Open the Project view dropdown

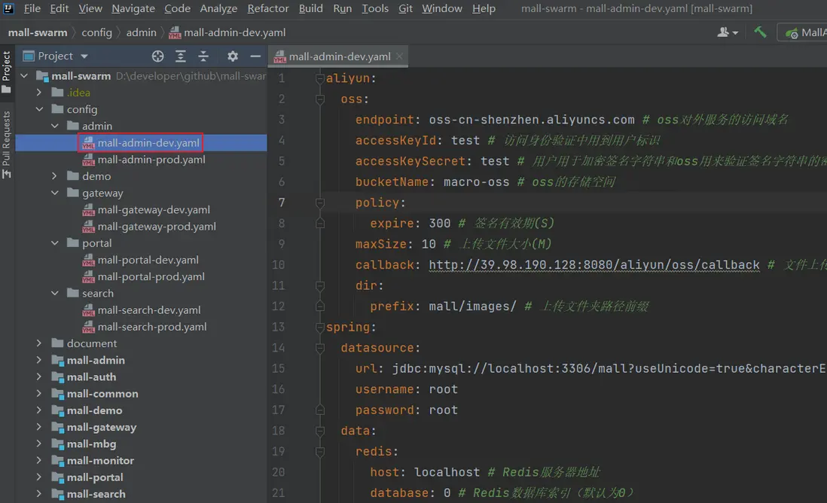tap(84, 56)
